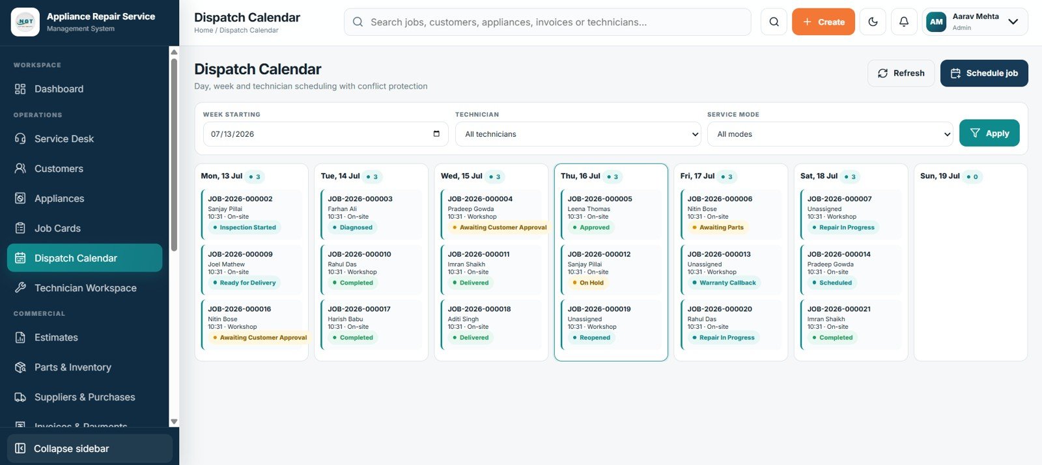
Task: Click the sidebar scrollbar up arrow
Action: pyautogui.click(x=174, y=51)
